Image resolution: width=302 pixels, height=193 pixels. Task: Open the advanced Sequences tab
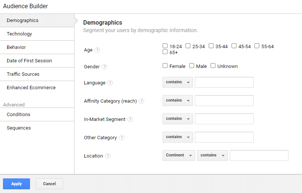pos(37,128)
